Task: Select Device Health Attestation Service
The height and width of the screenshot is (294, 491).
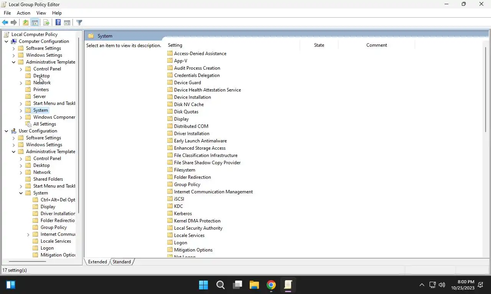Action: tap(208, 90)
